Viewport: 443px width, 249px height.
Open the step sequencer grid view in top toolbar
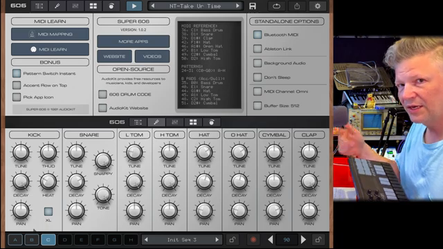tap(39, 6)
